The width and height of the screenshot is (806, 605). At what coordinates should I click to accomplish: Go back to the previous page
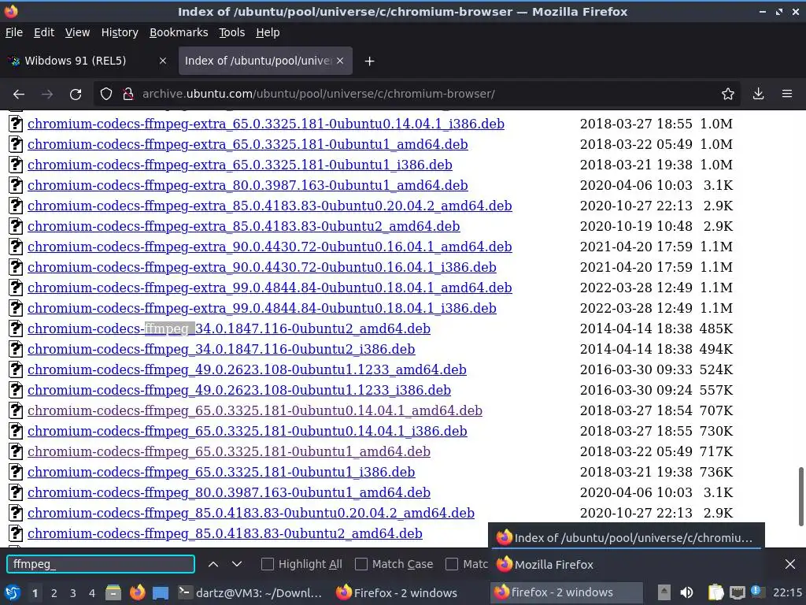tap(19, 95)
